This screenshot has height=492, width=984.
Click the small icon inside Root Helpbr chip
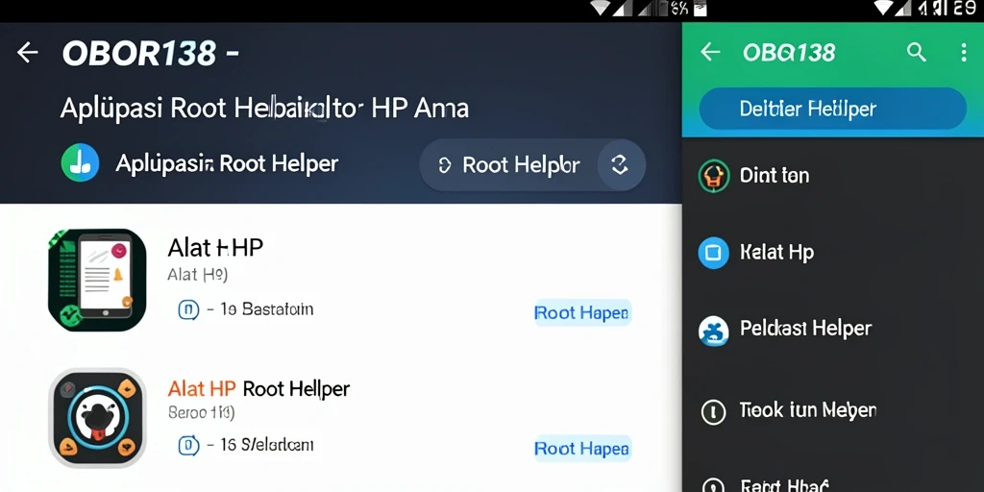click(x=444, y=165)
